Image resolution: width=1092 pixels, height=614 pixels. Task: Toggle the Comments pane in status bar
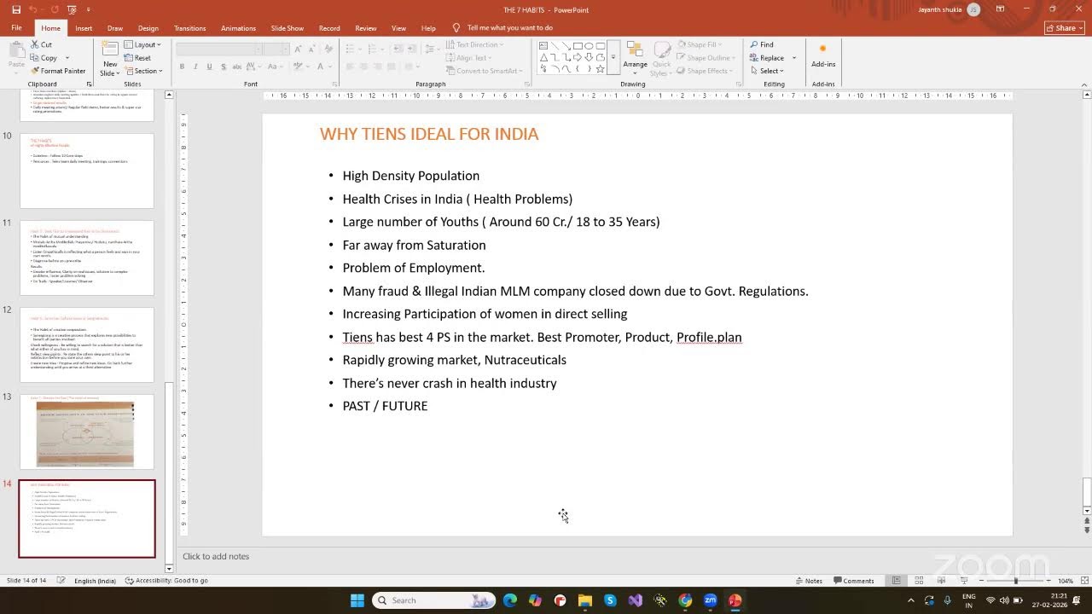click(853, 581)
